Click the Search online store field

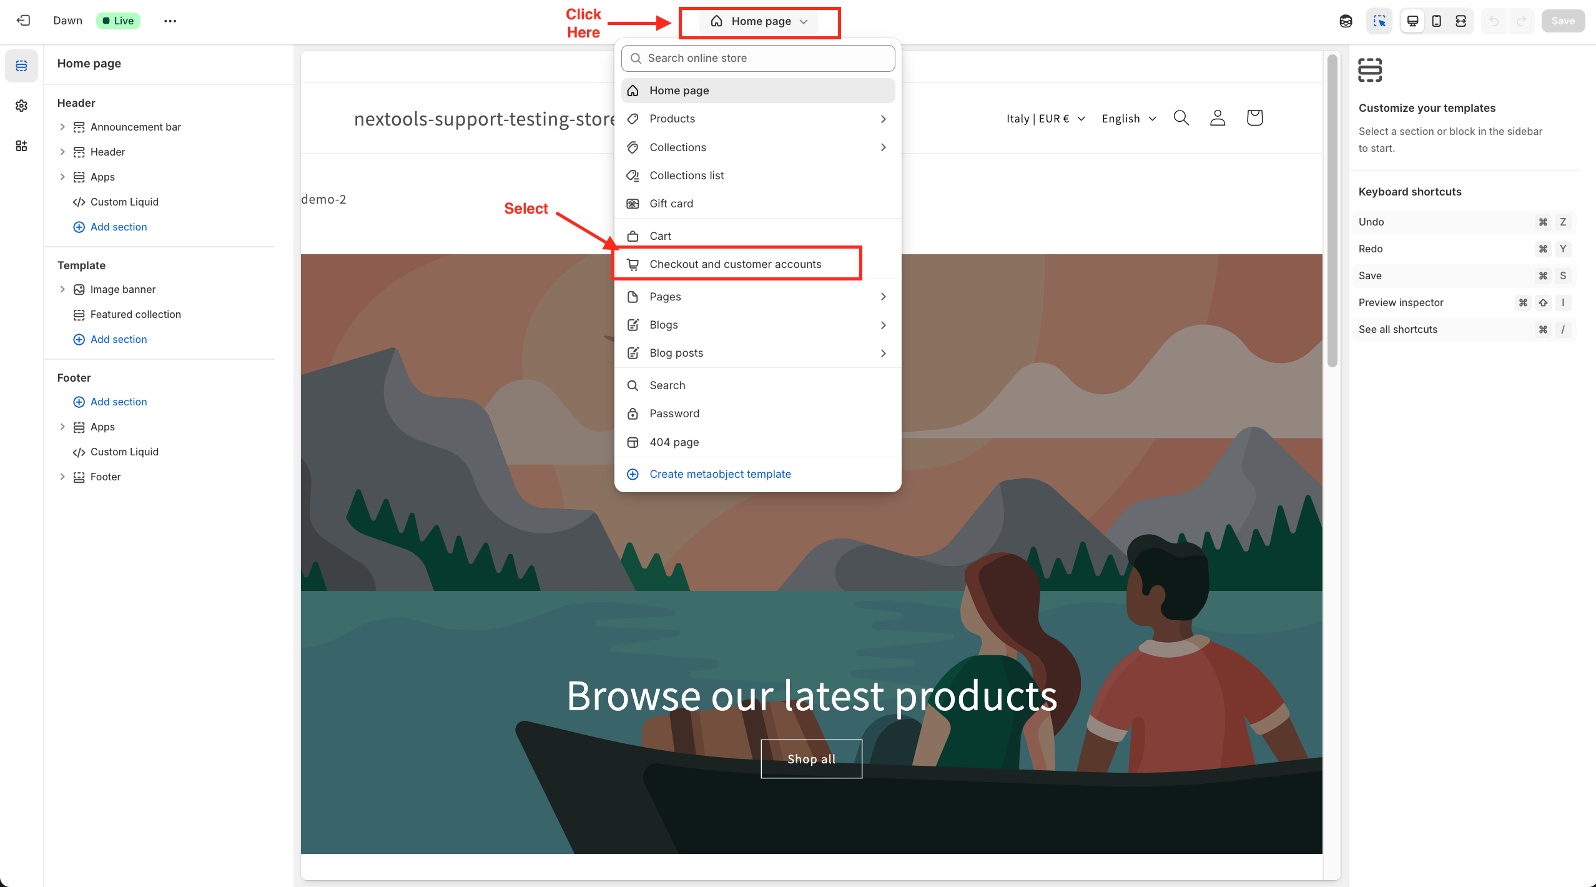(758, 58)
